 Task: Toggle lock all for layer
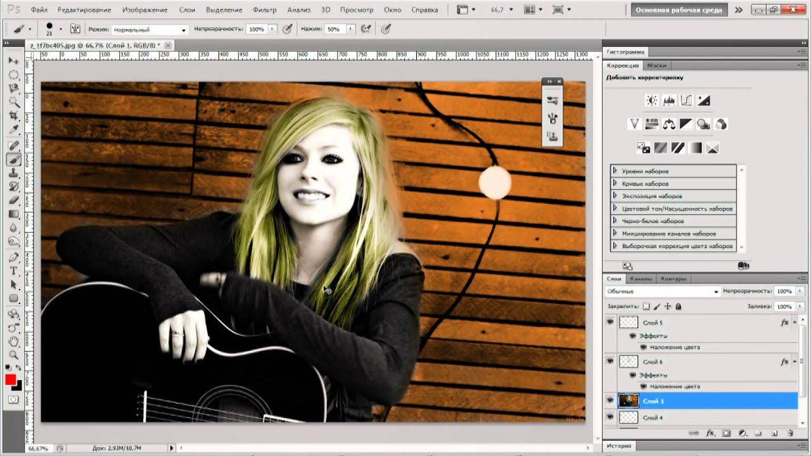click(x=679, y=307)
